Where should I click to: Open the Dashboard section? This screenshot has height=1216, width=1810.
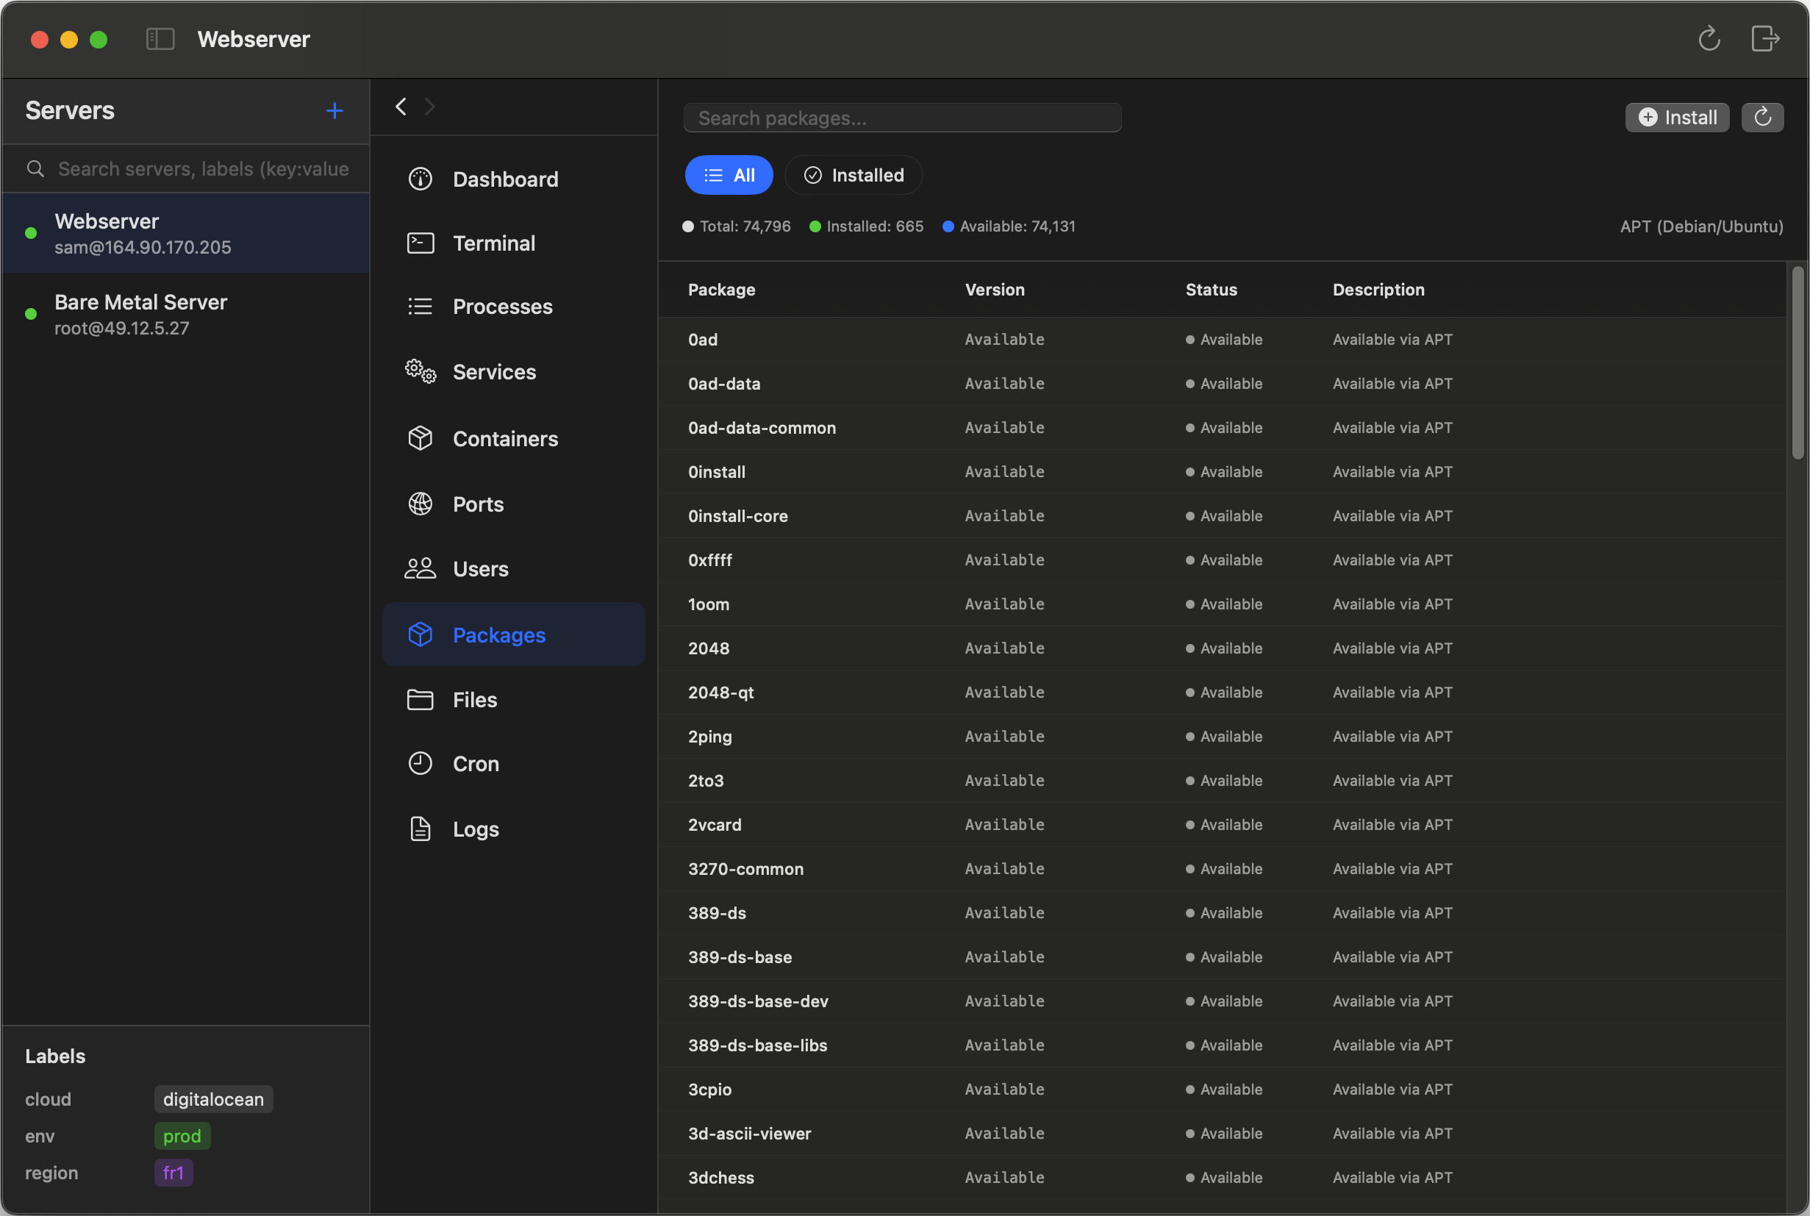(513, 179)
